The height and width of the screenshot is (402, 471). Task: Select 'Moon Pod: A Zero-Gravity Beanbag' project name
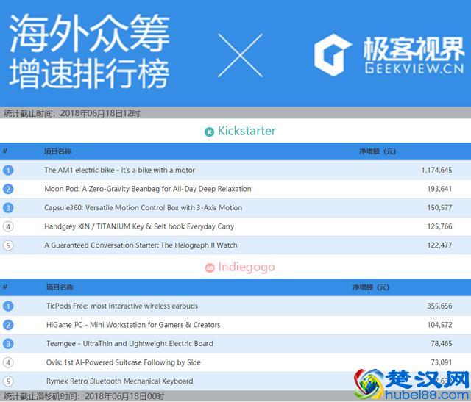click(x=148, y=189)
